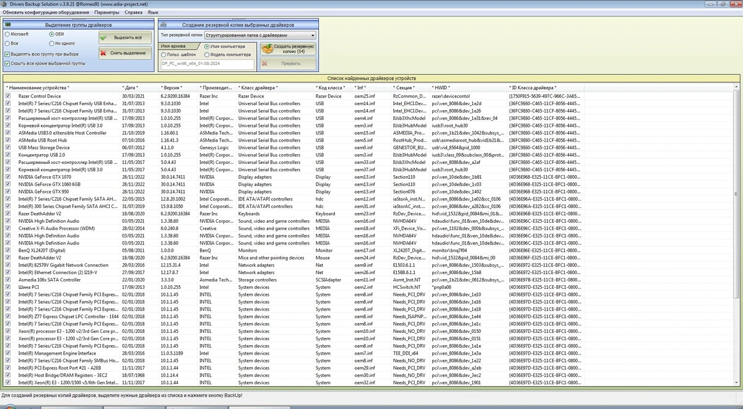Sort by the 'Версия' column header
This screenshot has width=743, height=409.
point(178,88)
